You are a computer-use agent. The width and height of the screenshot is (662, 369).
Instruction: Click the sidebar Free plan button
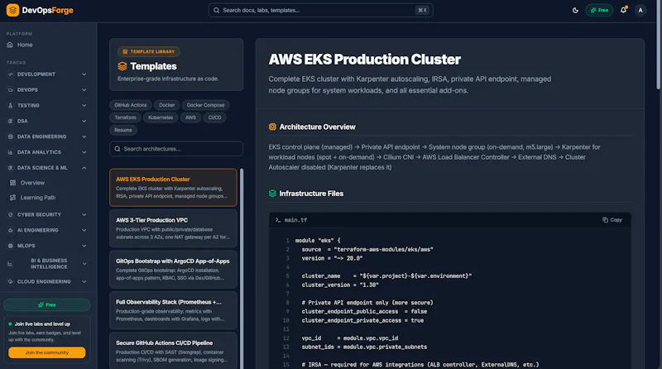point(47,304)
